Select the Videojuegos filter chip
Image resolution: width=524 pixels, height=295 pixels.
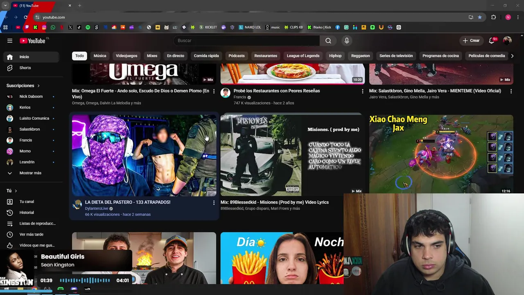pyautogui.click(x=126, y=56)
